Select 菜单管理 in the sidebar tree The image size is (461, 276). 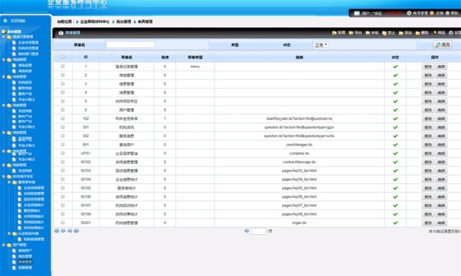point(25,262)
